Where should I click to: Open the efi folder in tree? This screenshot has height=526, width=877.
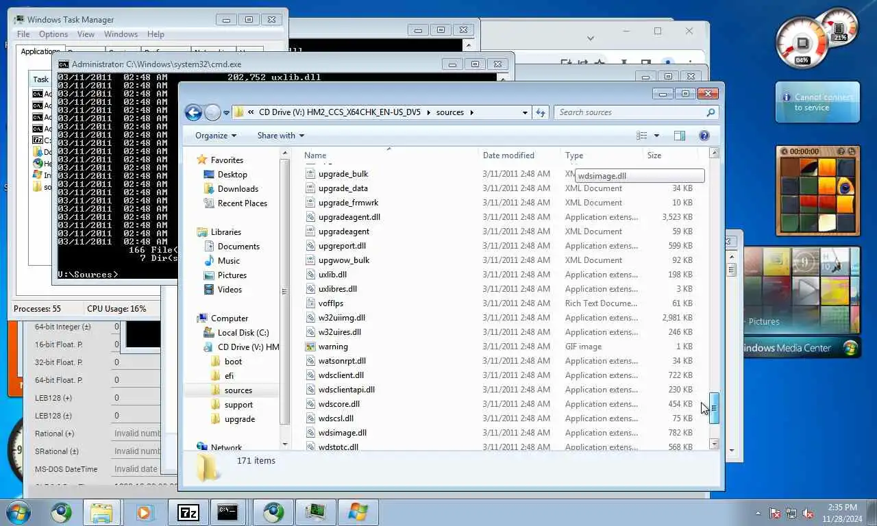(229, 375)
